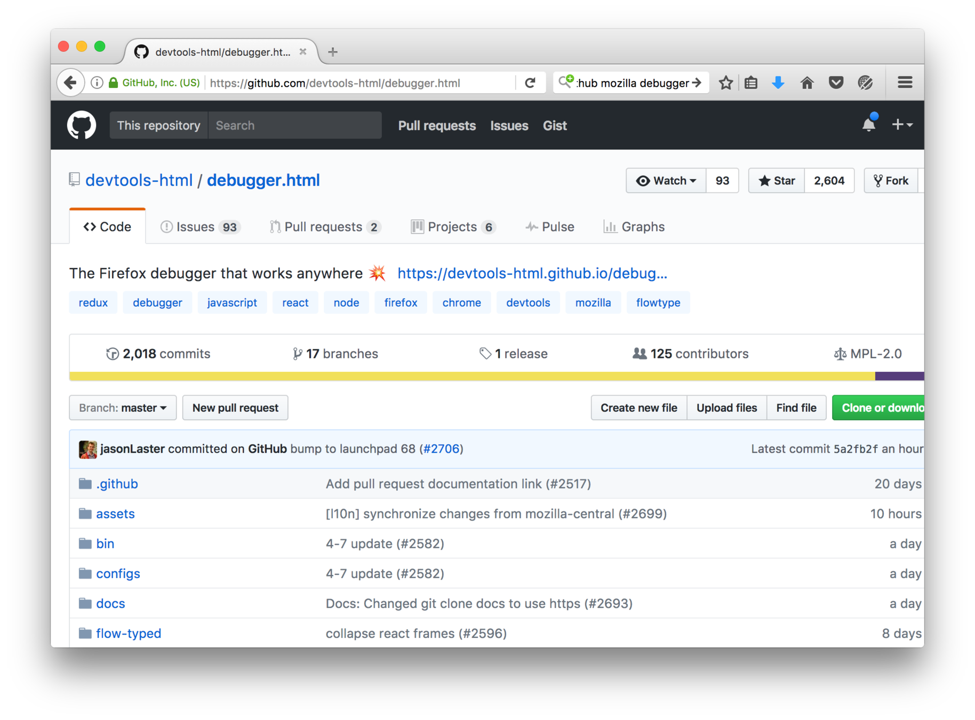Open the MPL-2.0 license link
The width and height of the screenshot is (975, 720).
point(867,354)
